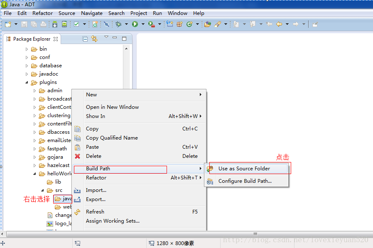This screenshot has width=373, height=248.
Task: Click the Next Annotation icon
Action: (x=236, y=24)
